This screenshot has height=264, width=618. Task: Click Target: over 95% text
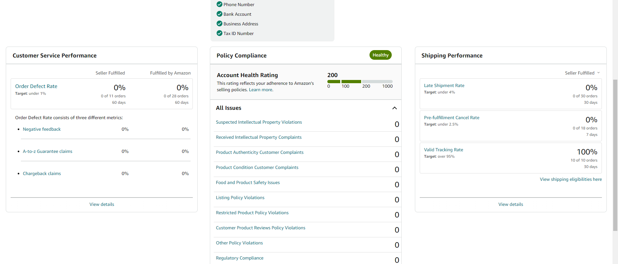pos(439,156)
